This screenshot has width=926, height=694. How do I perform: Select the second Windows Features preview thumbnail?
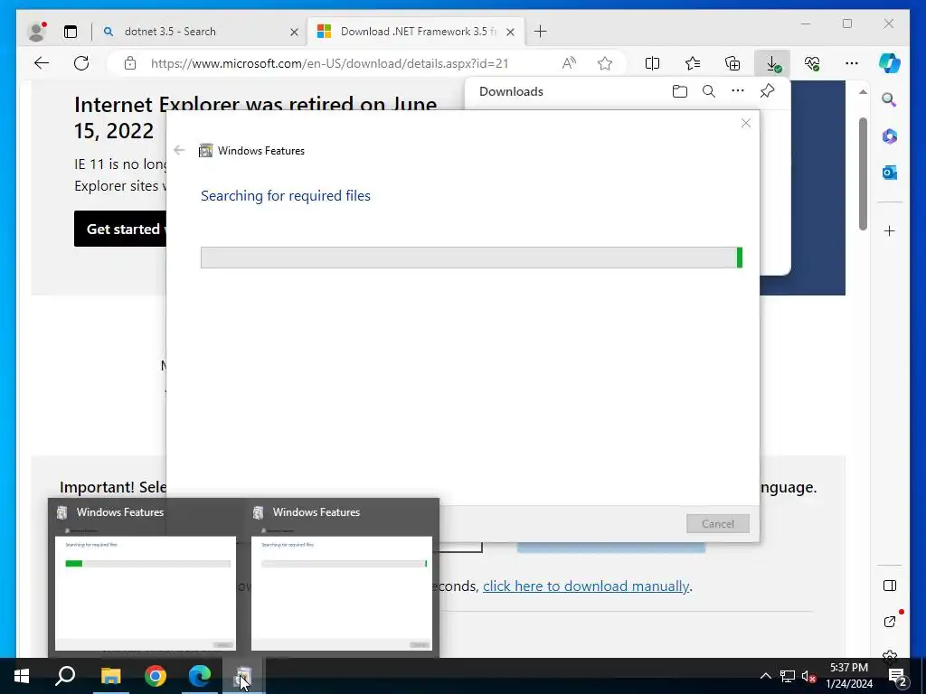click(x=341, y=593)
